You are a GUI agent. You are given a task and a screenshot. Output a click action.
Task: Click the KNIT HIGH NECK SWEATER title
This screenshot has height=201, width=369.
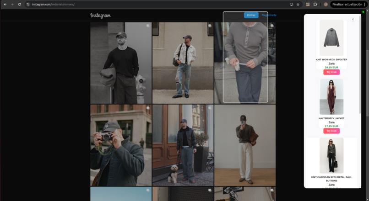[331, 60]
